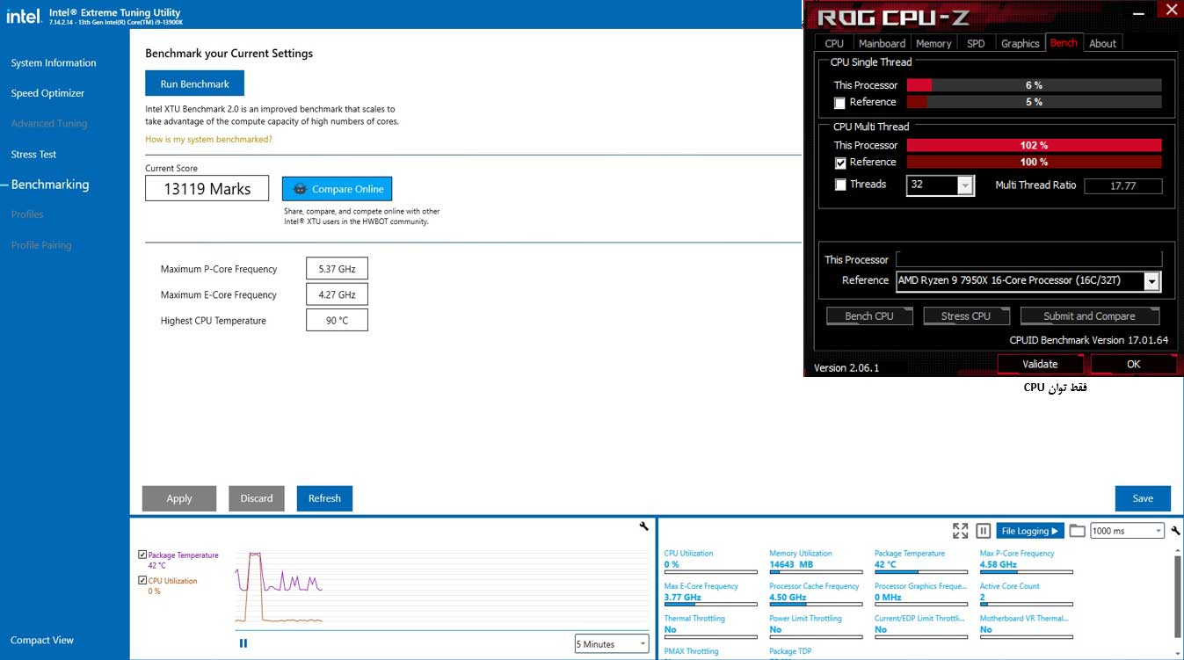Enable Single Thread Reference checkbox

coord(839,103)
